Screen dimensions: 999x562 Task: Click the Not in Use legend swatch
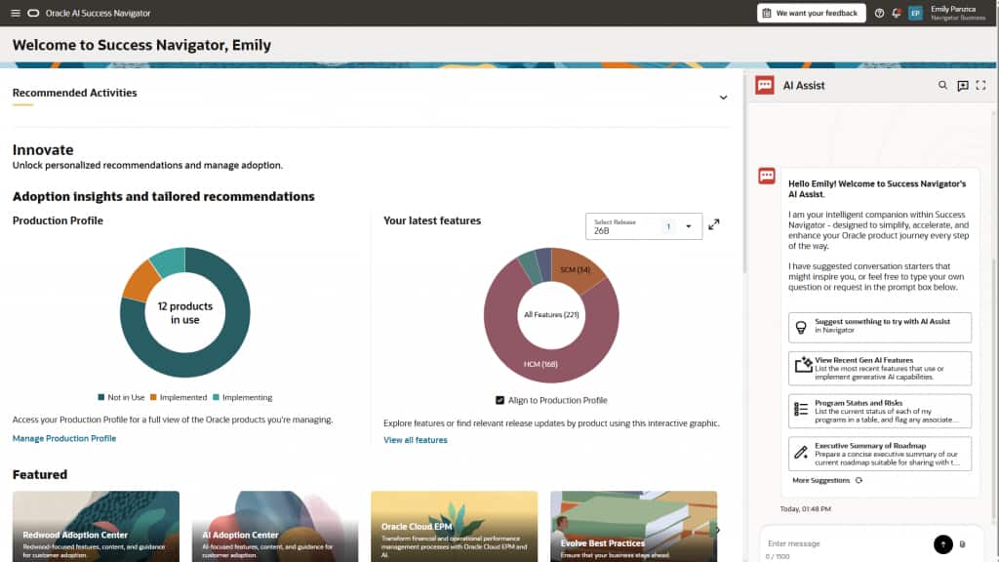point(101,397)
